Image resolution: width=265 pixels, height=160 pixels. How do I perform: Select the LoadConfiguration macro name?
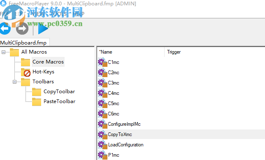point(126,145)
